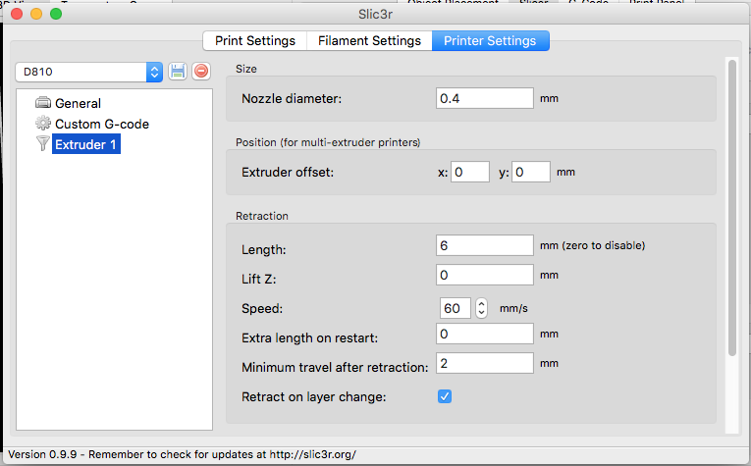
Task: Click the Custom G-code gear icon
Action: pos(42,124)
